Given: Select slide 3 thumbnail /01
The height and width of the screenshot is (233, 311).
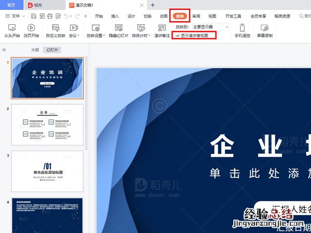Looking at the screenshot, I should (x=47, y=171).
